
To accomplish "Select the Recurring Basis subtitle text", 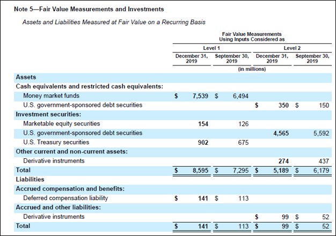I will coord(114,22).
